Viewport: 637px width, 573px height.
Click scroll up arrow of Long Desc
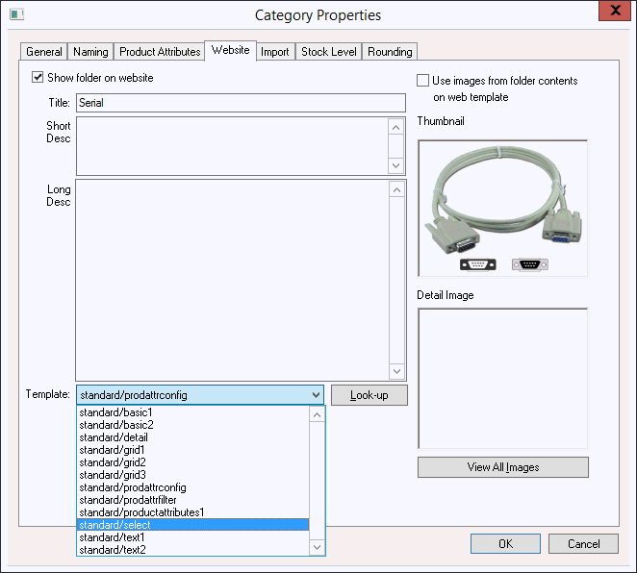pyautogui.click(x=396, y=189)
